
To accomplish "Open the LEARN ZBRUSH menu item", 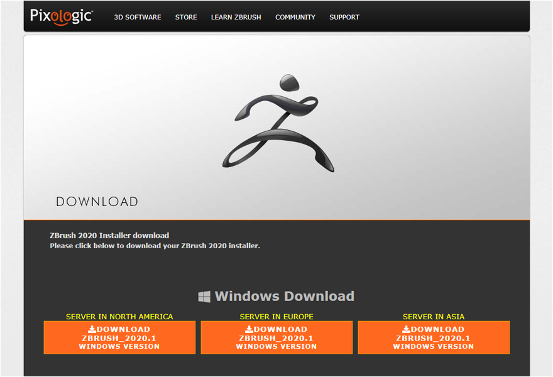I will click(x=236, y=17).
